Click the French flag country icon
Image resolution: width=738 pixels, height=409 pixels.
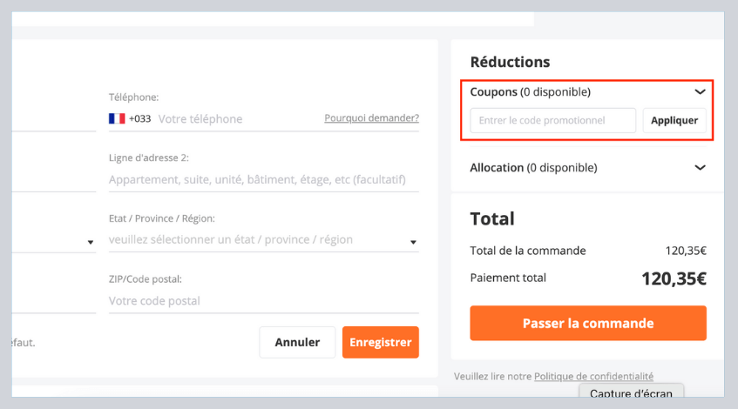117,118
